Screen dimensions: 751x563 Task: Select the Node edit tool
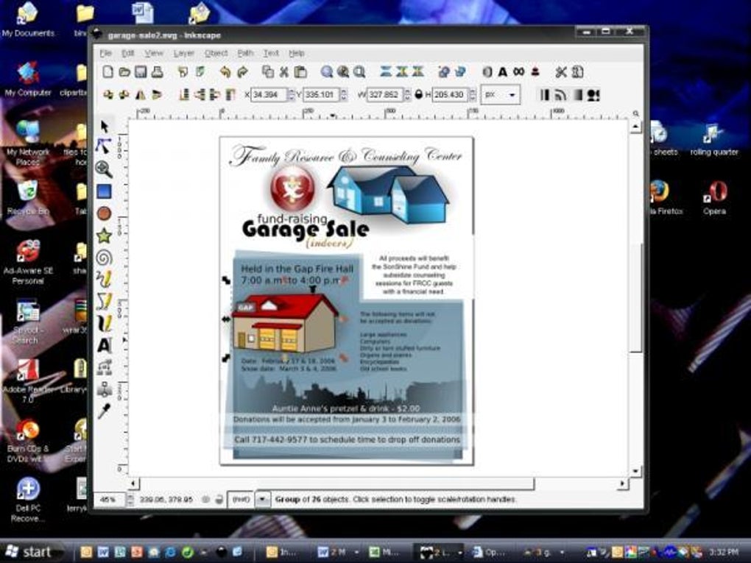[104, 146]
